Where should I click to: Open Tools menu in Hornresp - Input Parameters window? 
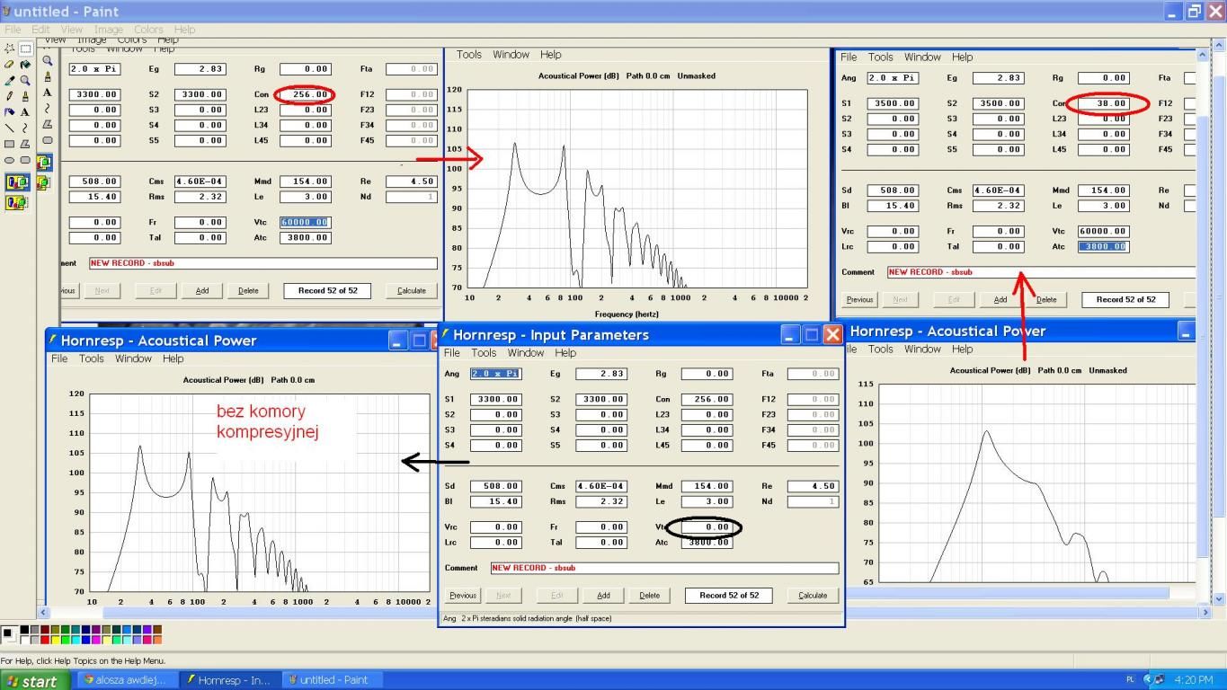(x=484, y=353)
